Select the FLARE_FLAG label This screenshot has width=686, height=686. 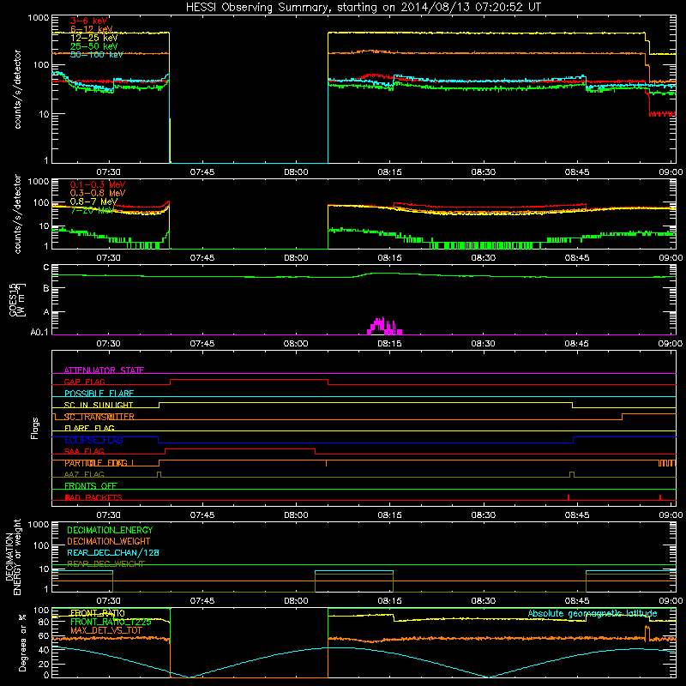[x=89, y=428]
